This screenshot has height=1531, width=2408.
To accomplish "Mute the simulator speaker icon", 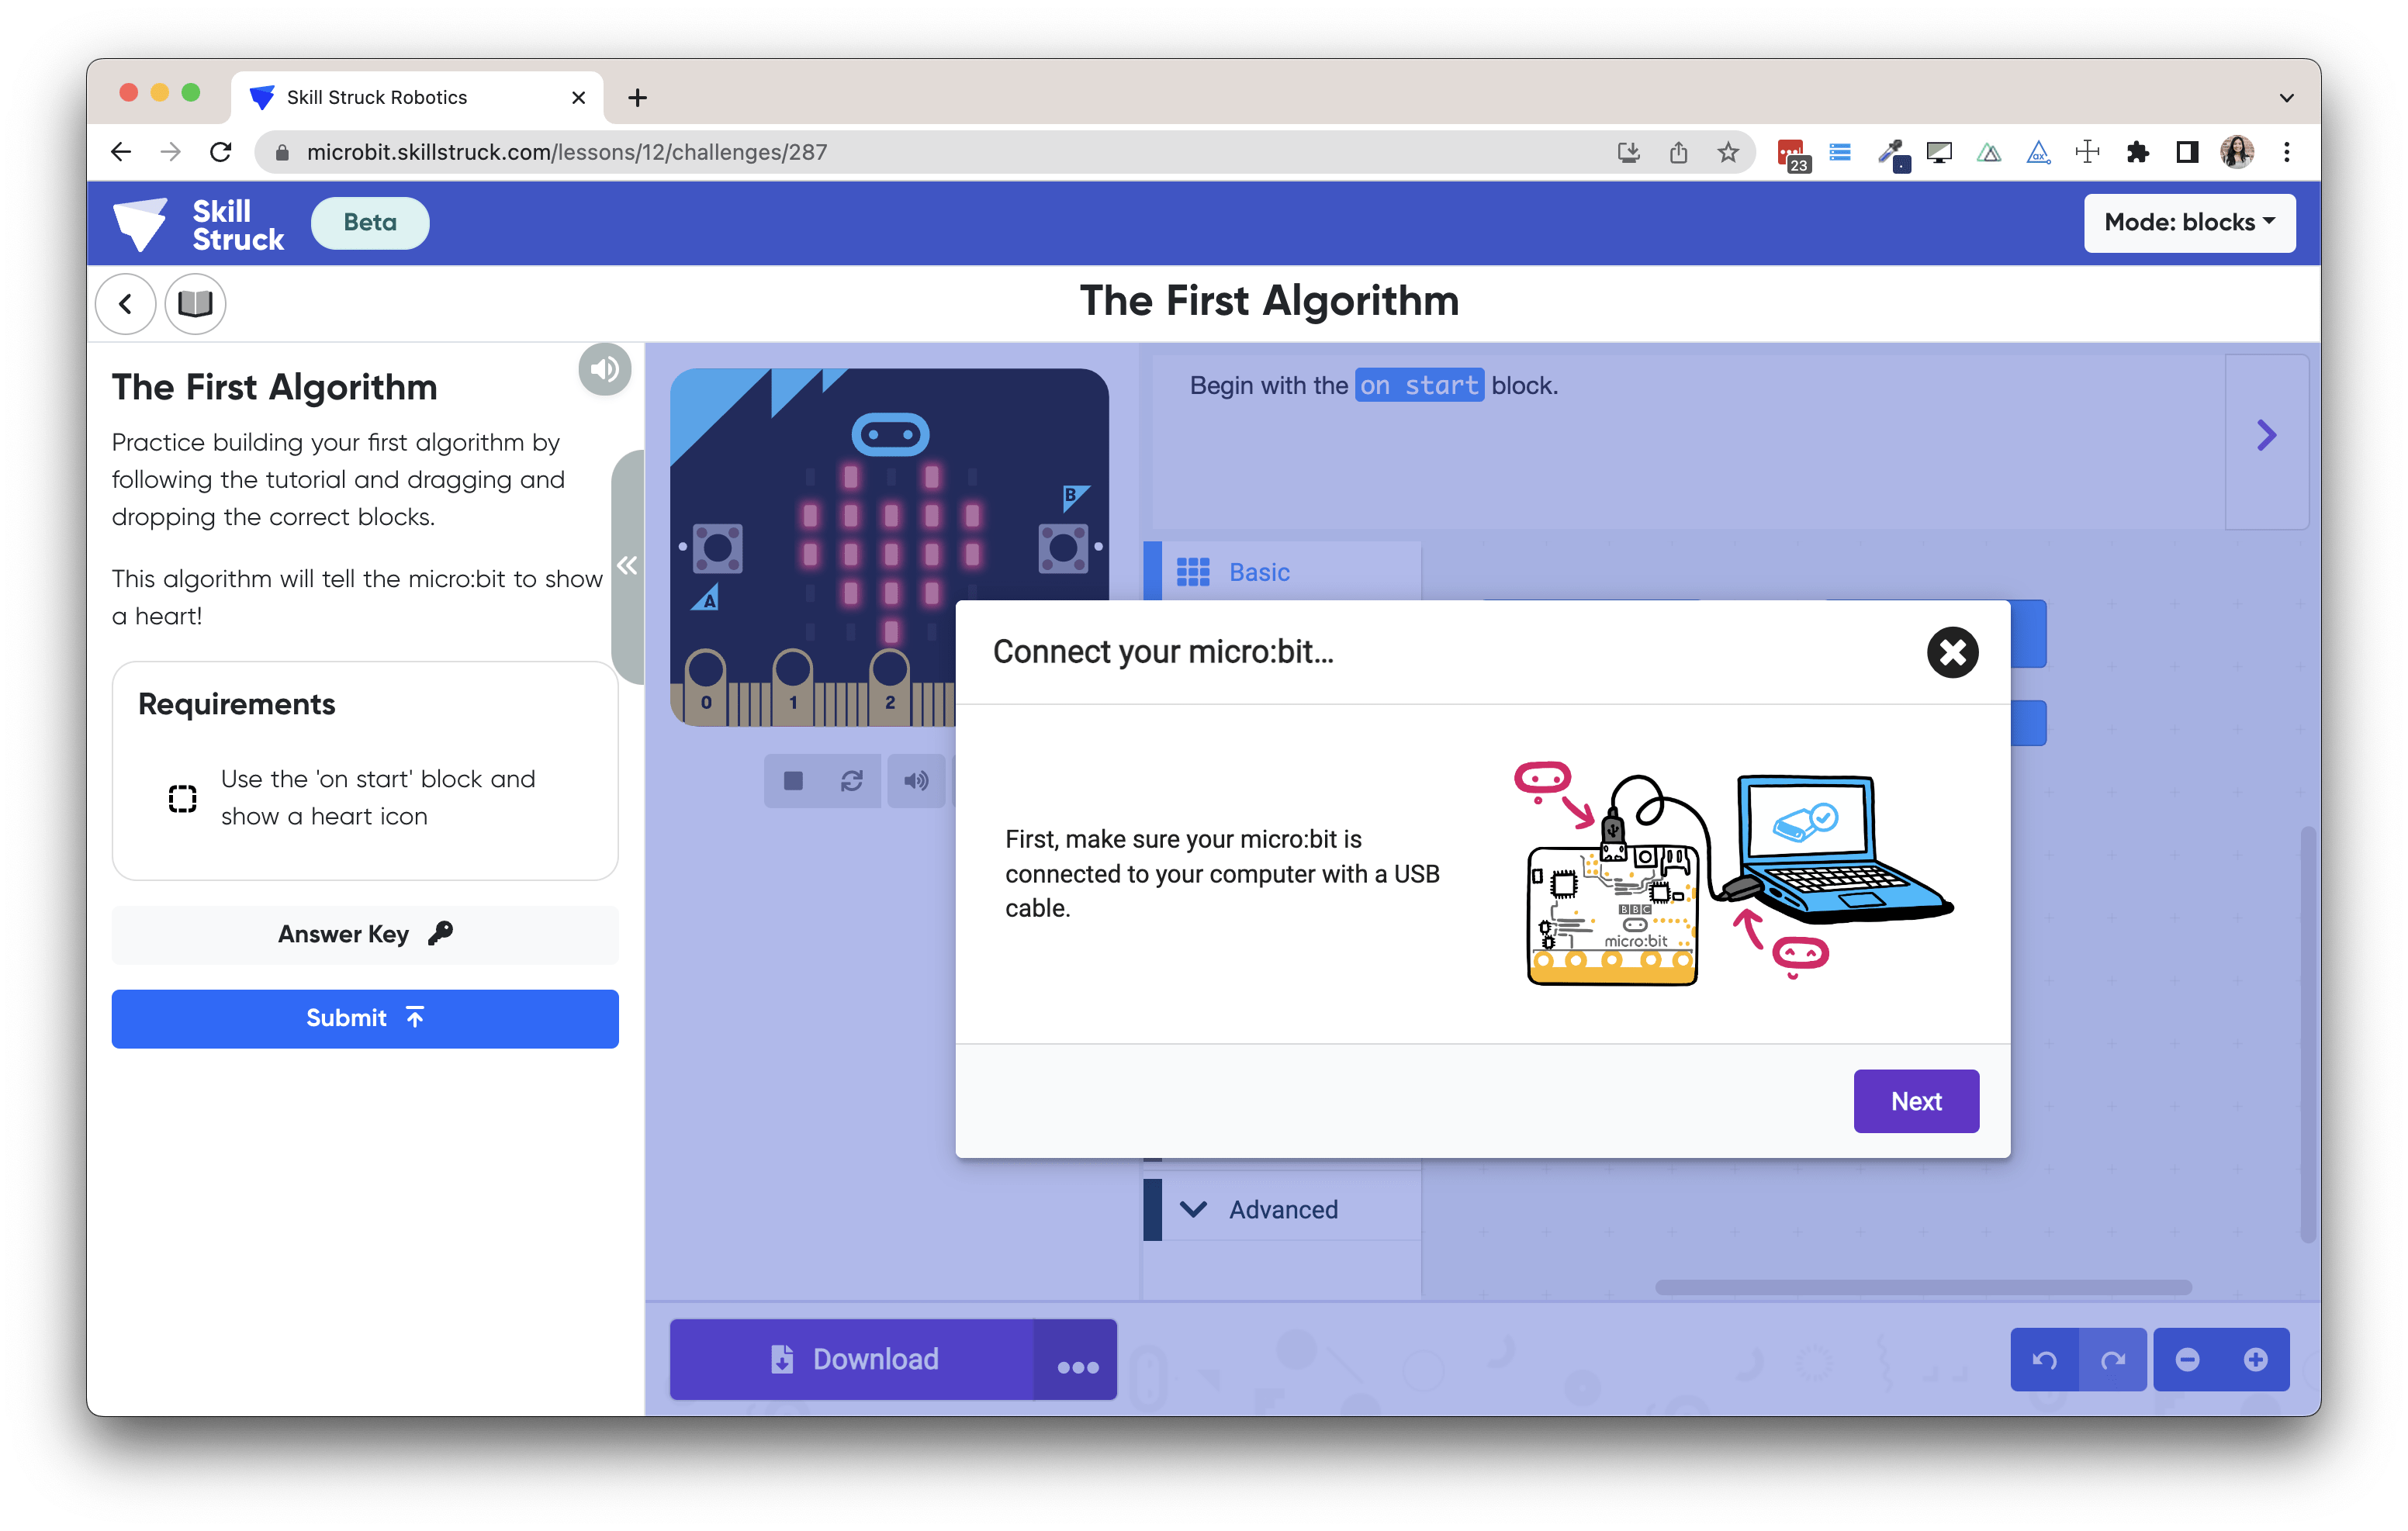I will 916,781.
